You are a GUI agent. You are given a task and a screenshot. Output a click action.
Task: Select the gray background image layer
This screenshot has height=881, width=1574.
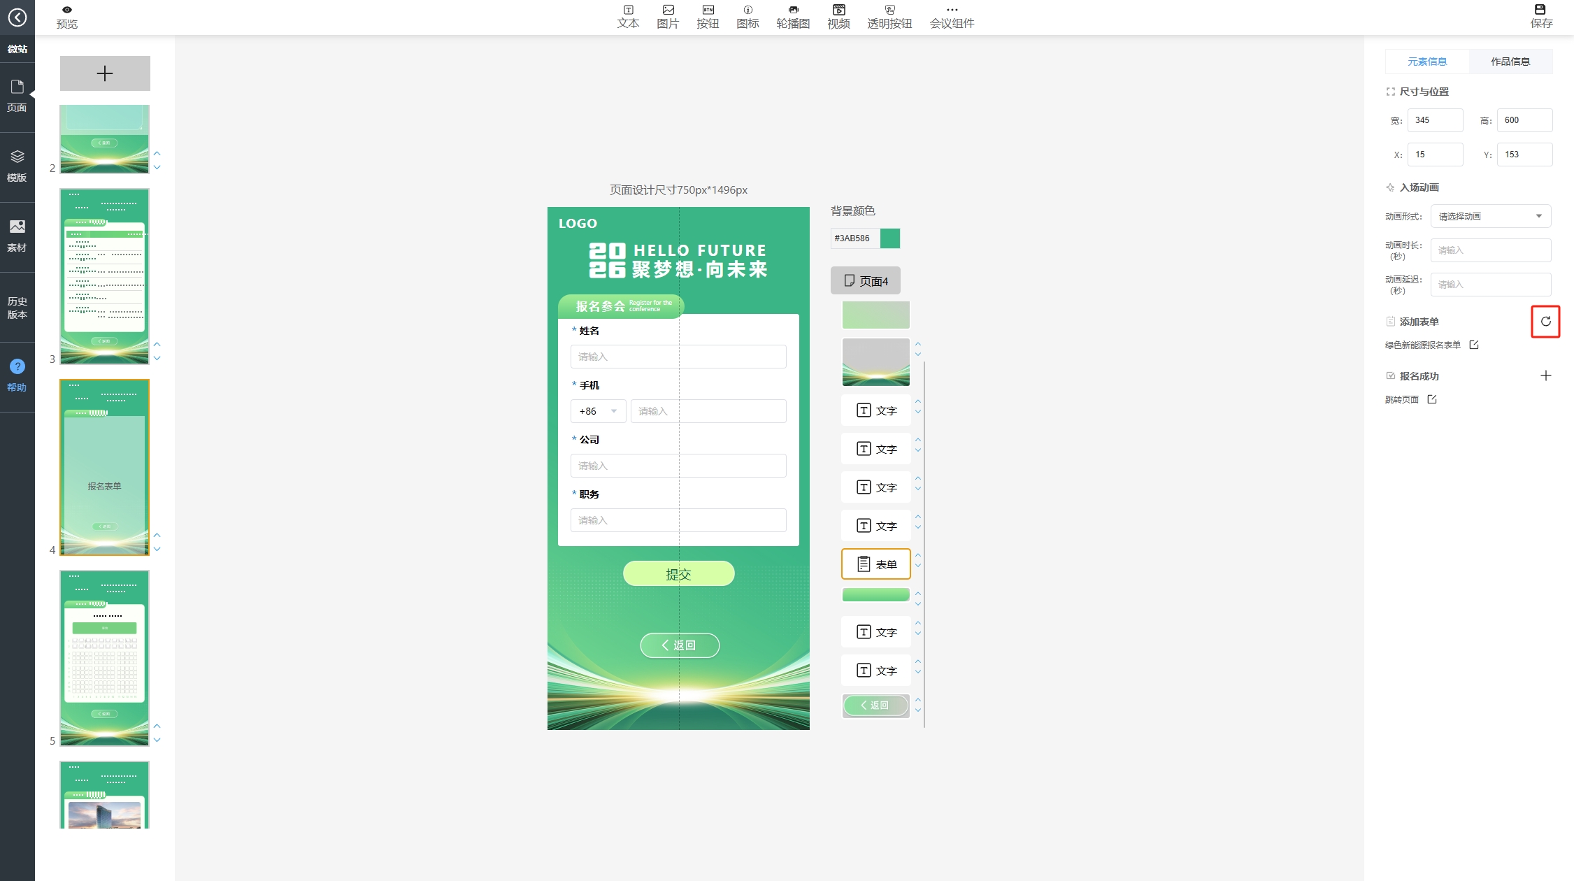point(876,362)
